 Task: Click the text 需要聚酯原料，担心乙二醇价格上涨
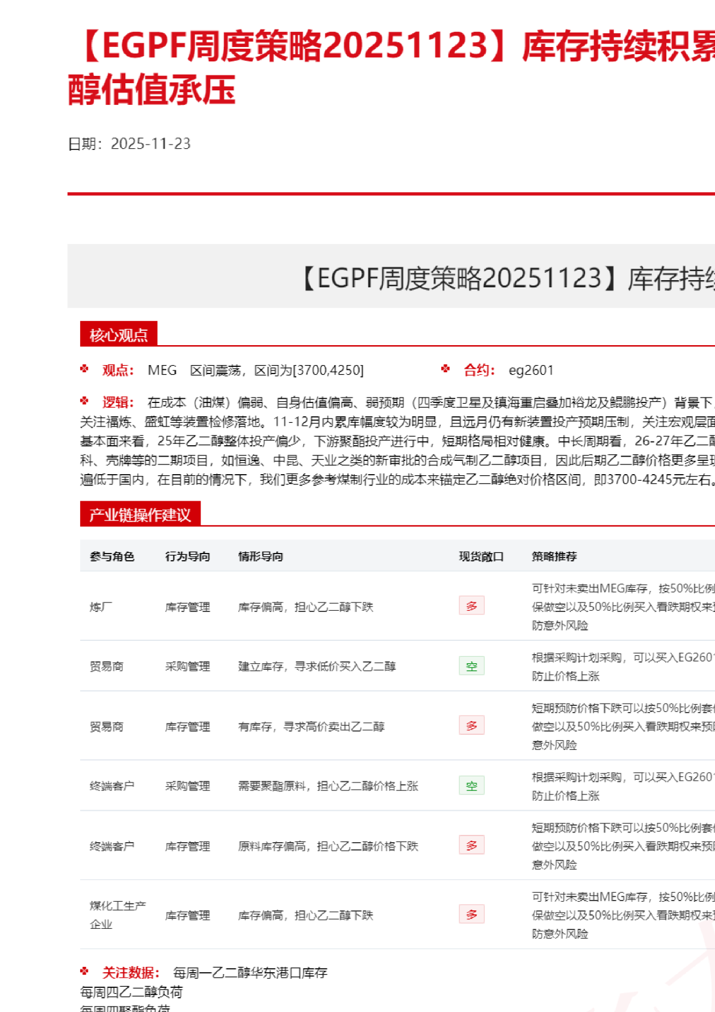coord(328,786)
